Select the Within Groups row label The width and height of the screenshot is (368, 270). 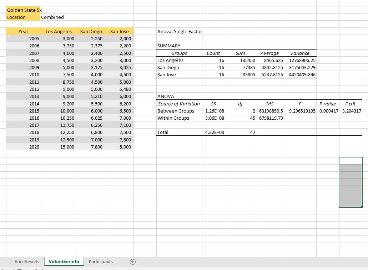coord(172,118)
